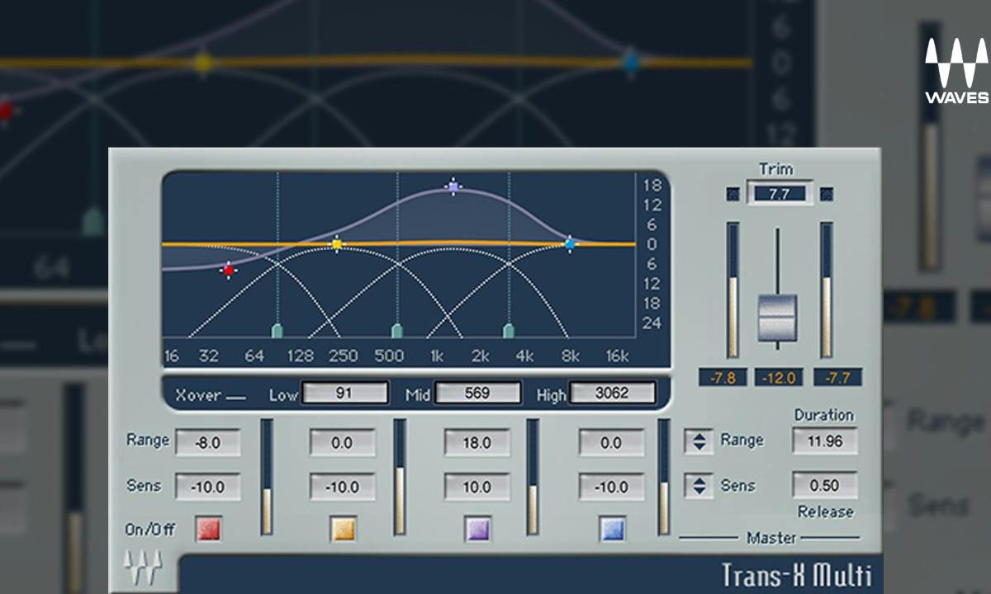Click the red band level meter
991x594 pixels.
[267, 476]
